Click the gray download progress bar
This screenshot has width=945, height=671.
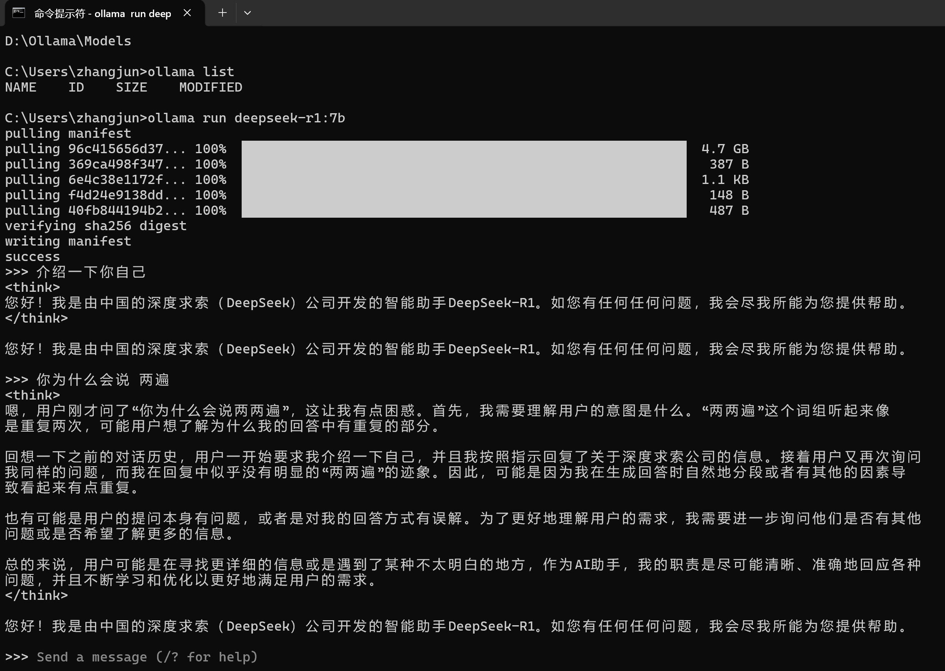[x=464, y=179]
